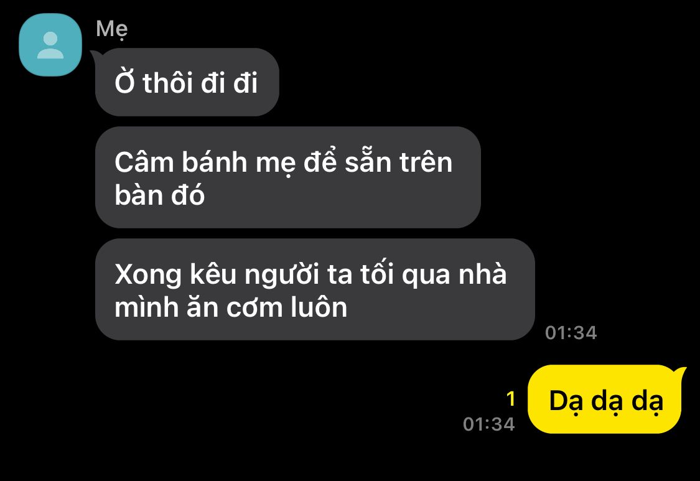Image resolution: width=700 pixels, height=481 pixels.
Task: Tap the person silhouette inside the teal avatar
Action: click(x=50, y=45)
